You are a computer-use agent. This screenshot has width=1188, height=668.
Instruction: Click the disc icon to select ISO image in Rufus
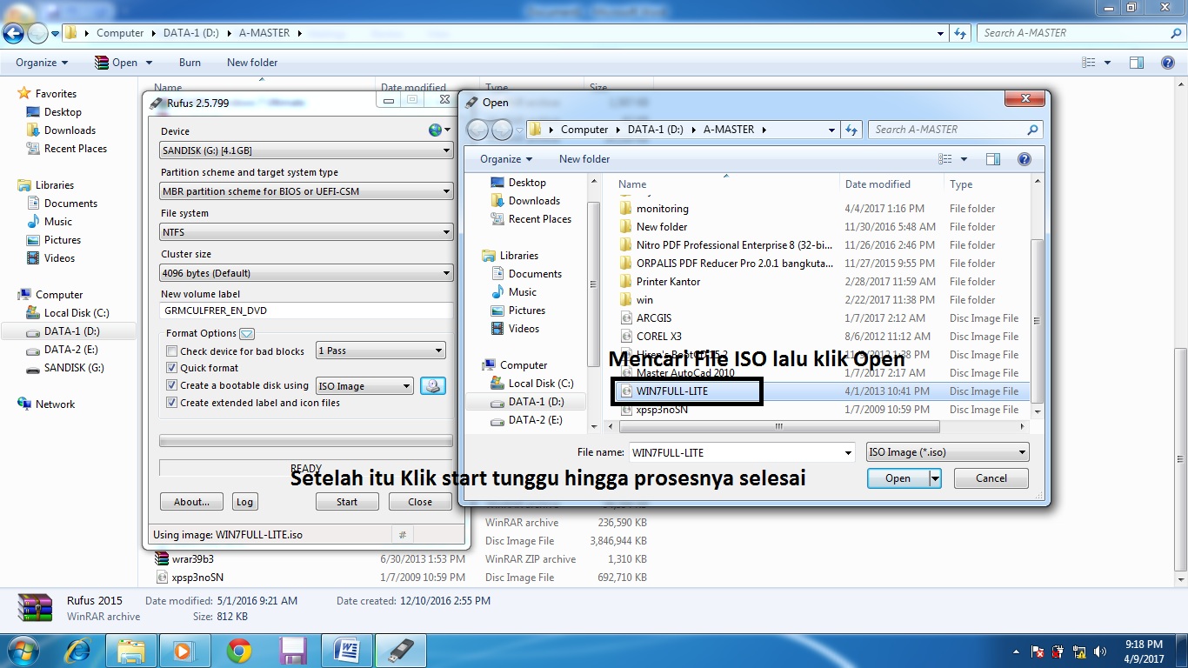coord(433,386)
